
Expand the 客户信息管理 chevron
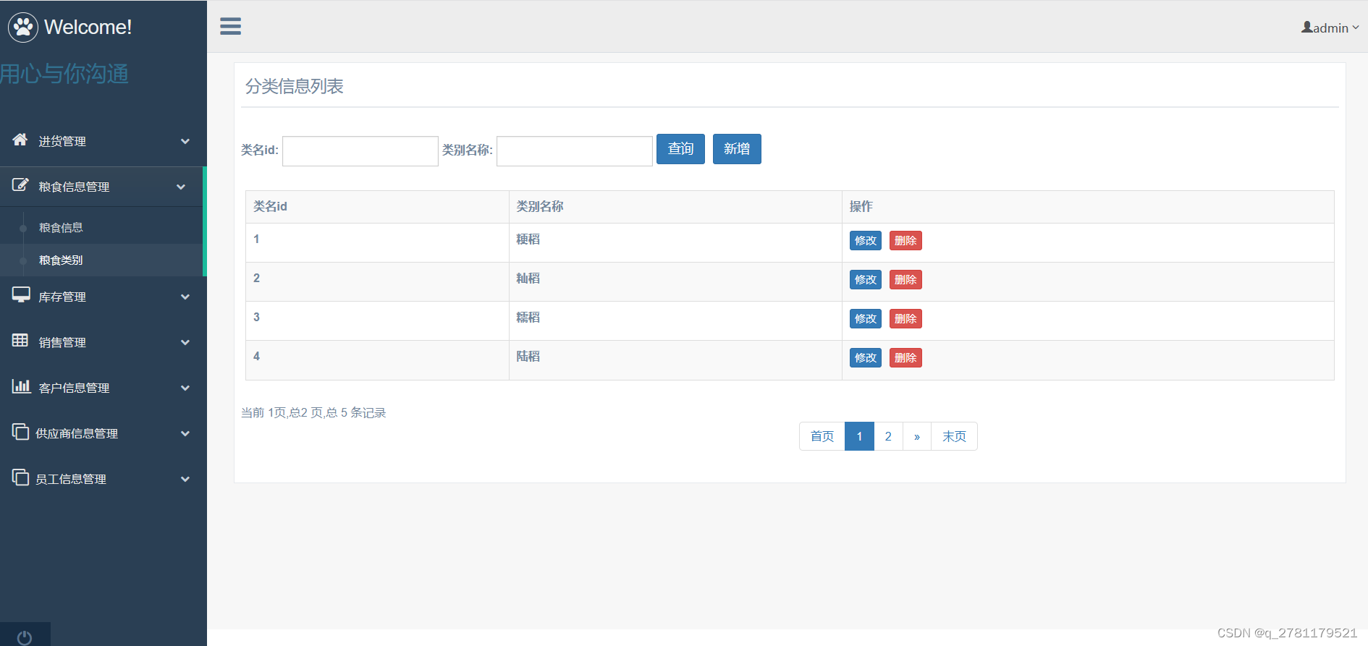coord(185,388)
